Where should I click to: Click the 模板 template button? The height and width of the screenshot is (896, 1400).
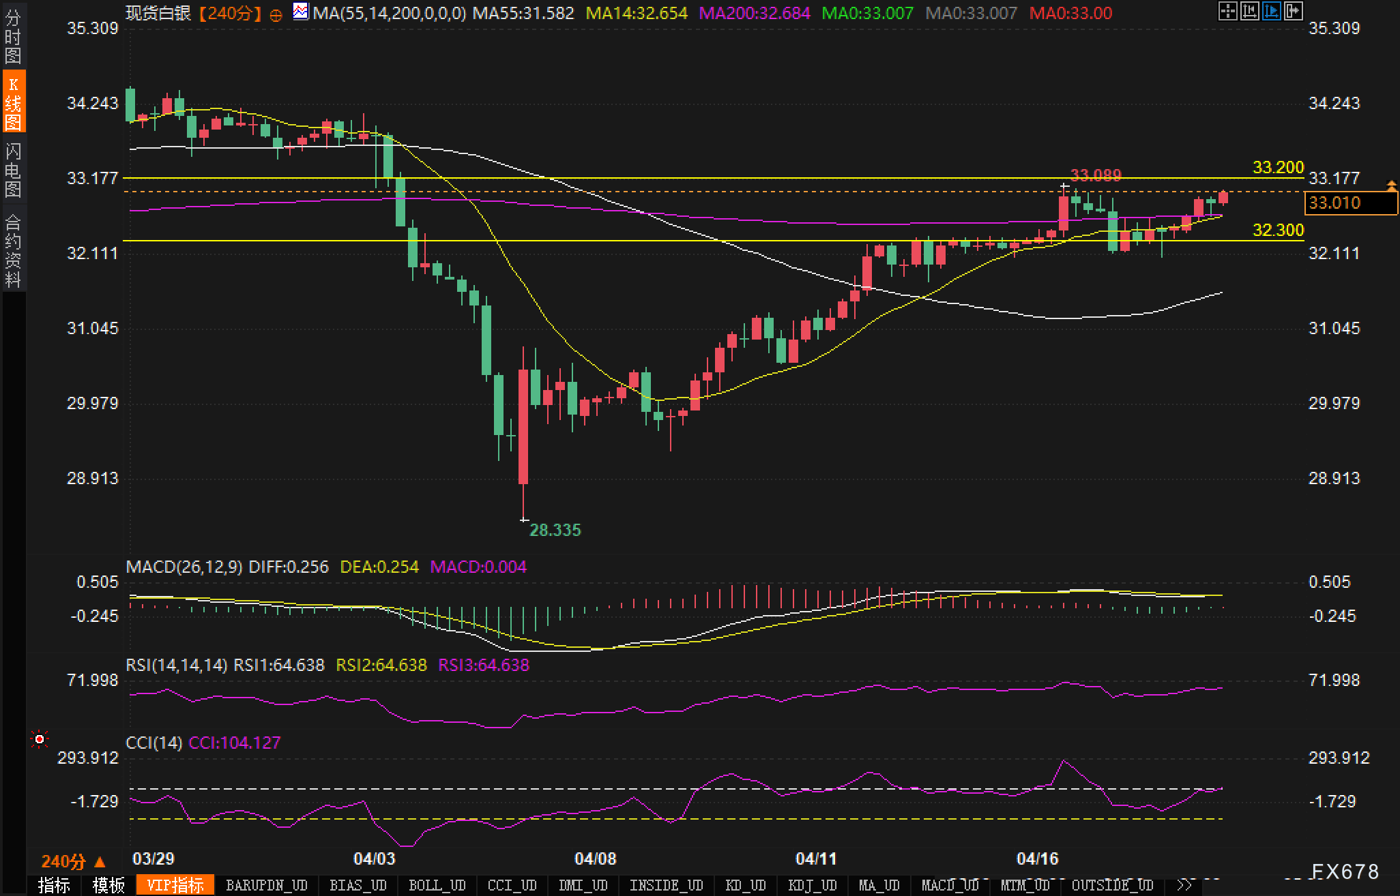[108, 885]
